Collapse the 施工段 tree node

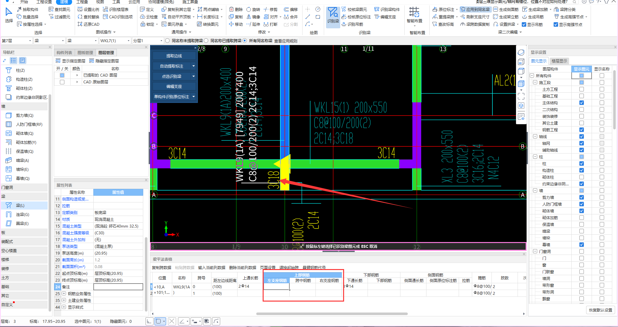point(535,82)
